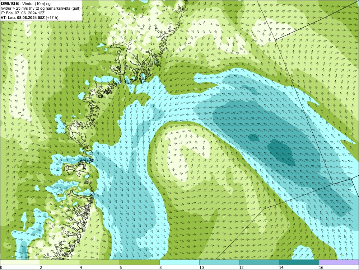
Task: Click the 10–12 m/s cyan legend swatch
Action: (219, 262)
